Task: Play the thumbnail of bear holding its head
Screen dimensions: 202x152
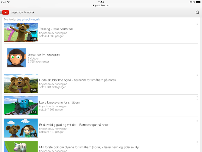Action: [21, 83]
